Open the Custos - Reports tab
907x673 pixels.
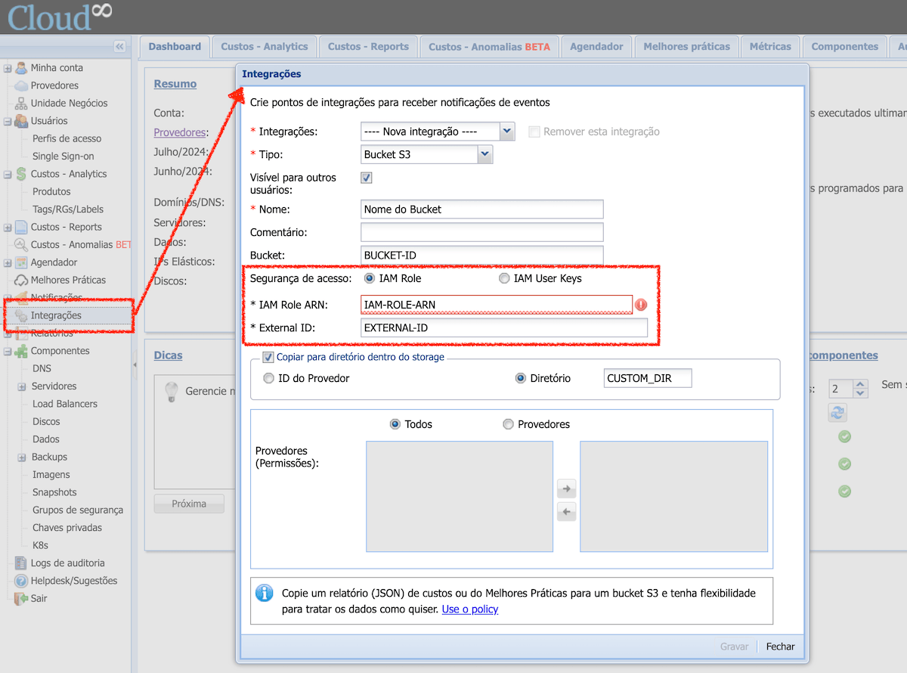point(368,47)
